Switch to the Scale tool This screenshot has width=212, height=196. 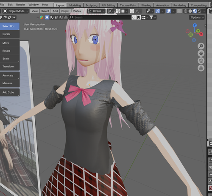(10, 58)
